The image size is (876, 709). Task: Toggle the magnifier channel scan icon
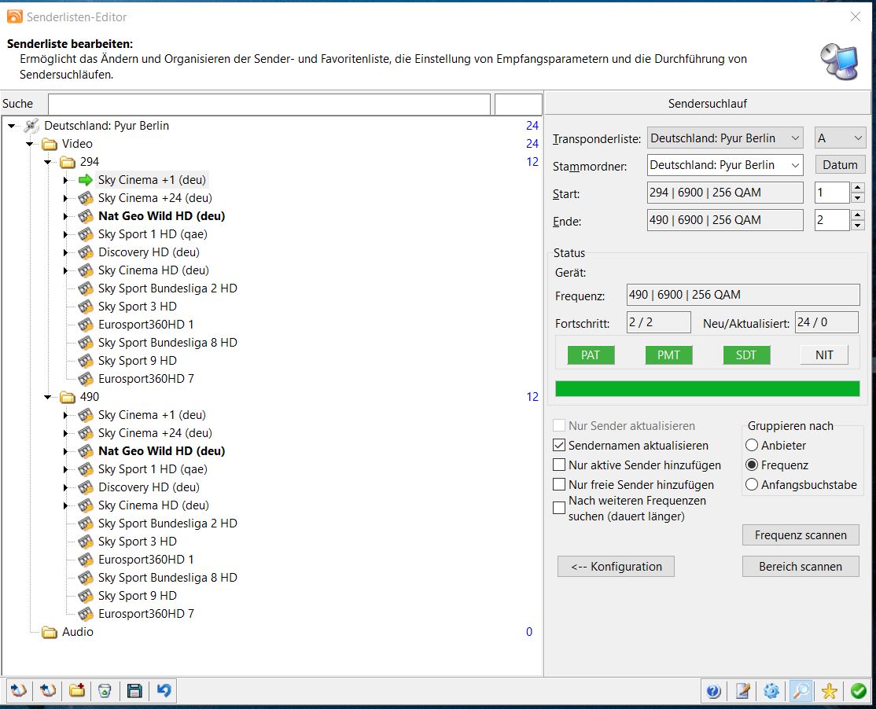[x=801, y=691]
